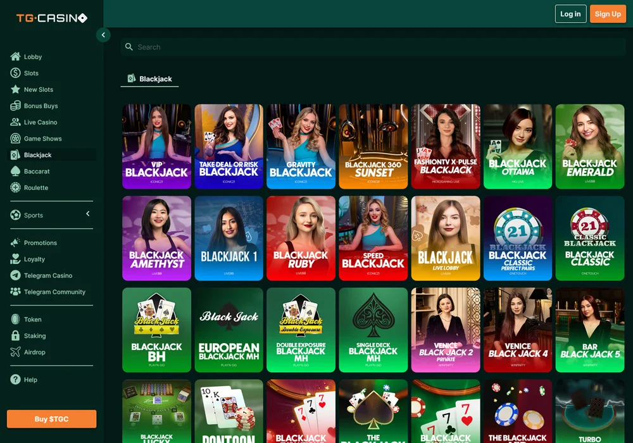
Task: Select the Lobby icon in the sidebar
Action: (14, 56)
